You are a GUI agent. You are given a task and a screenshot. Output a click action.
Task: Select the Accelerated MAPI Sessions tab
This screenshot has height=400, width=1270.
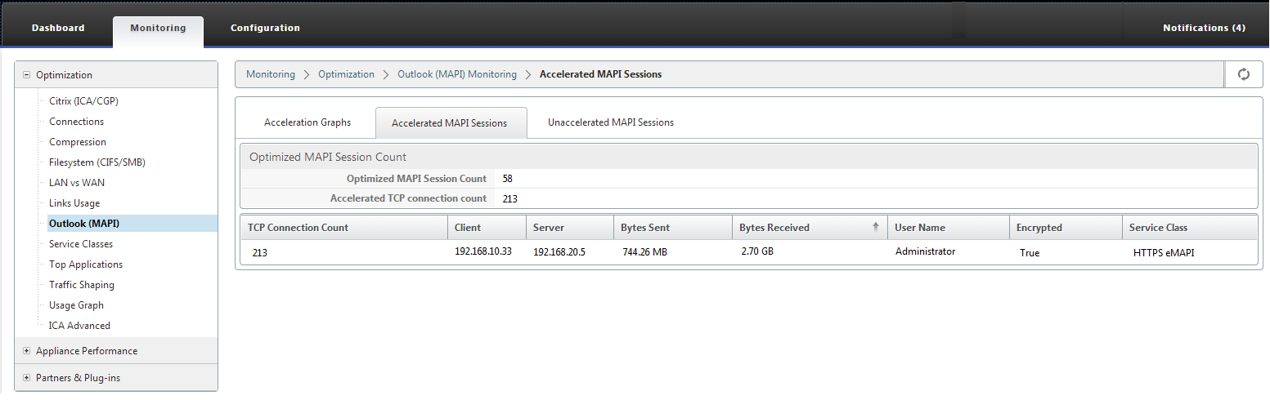click(x=450, y=123)
